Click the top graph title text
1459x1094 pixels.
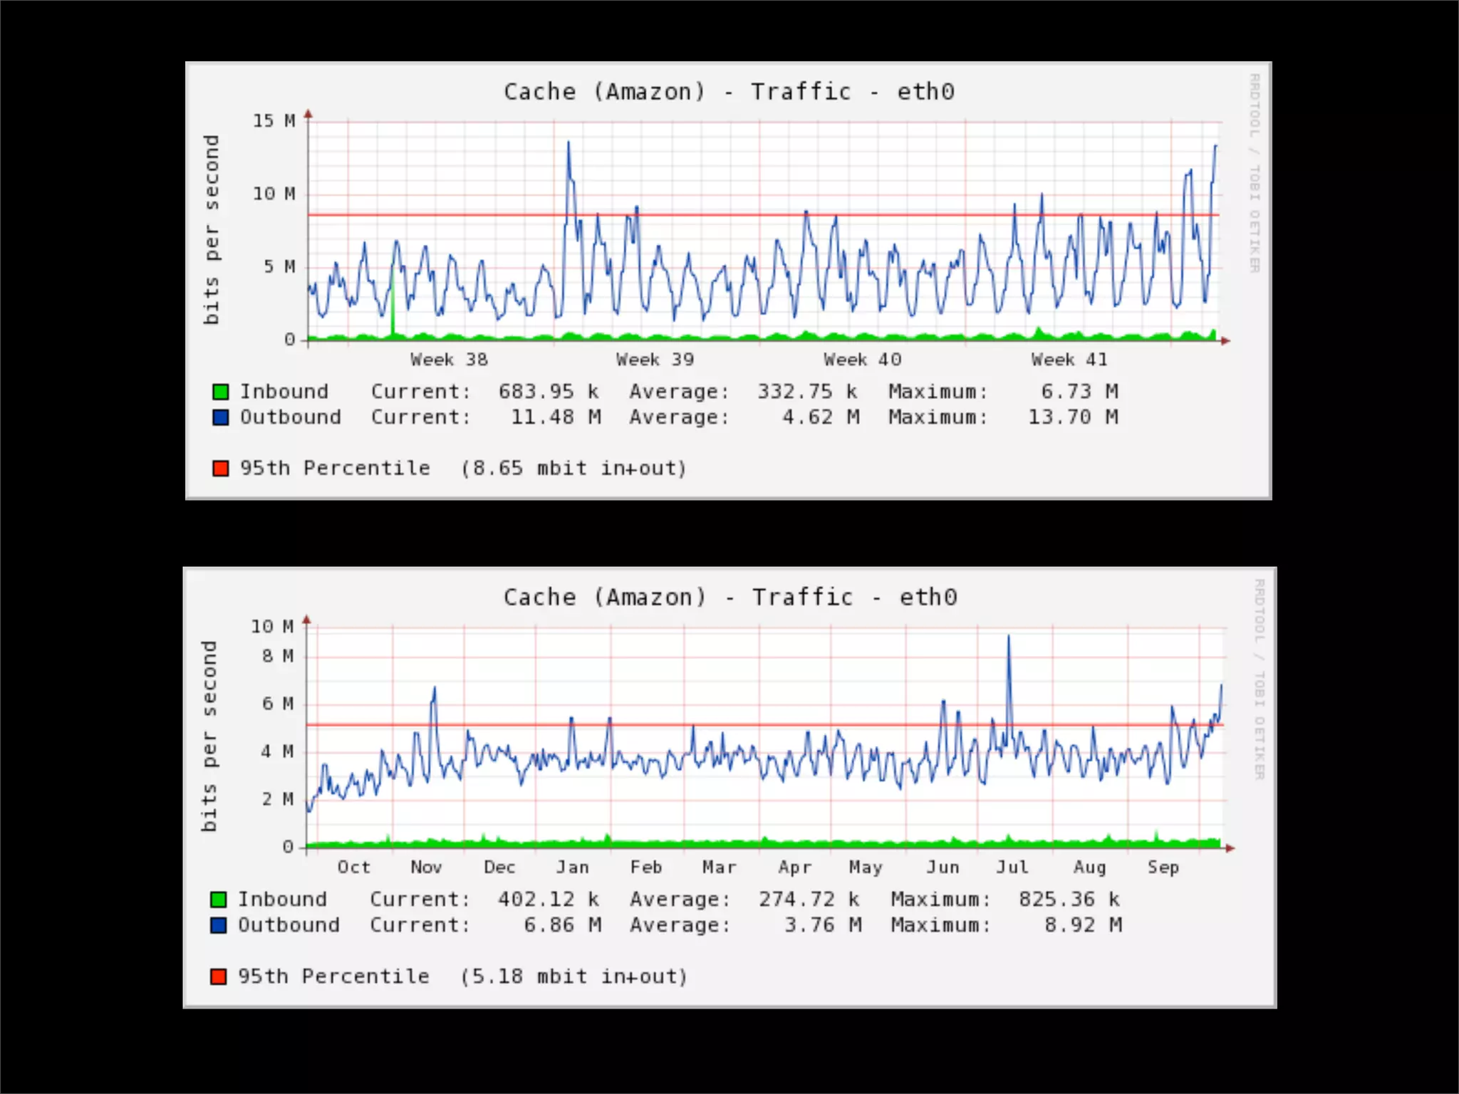click(729, 92)
